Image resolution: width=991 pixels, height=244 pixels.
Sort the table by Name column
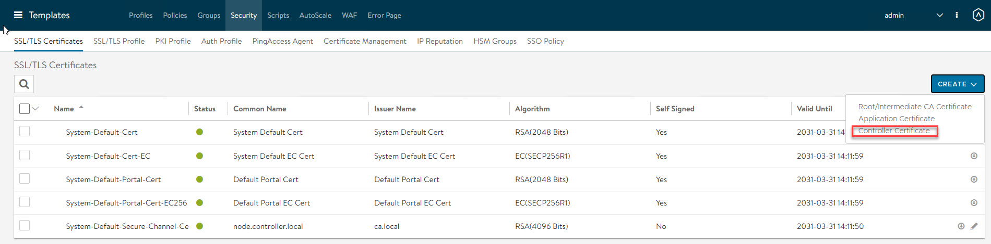click(x=64, y=109)
